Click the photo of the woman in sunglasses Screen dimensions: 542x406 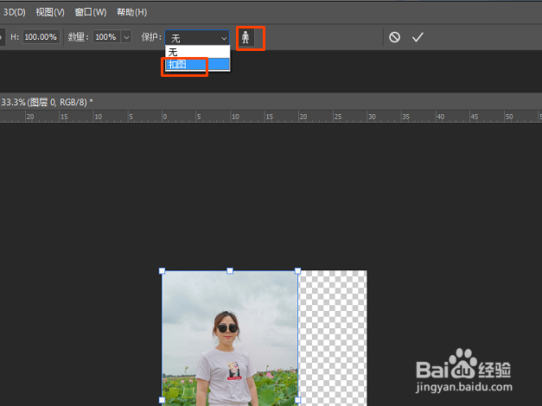(230, 339)
